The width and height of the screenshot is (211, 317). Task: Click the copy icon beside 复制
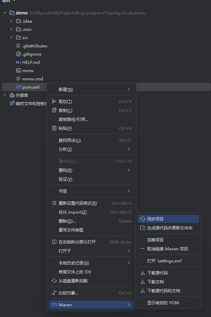54,111
